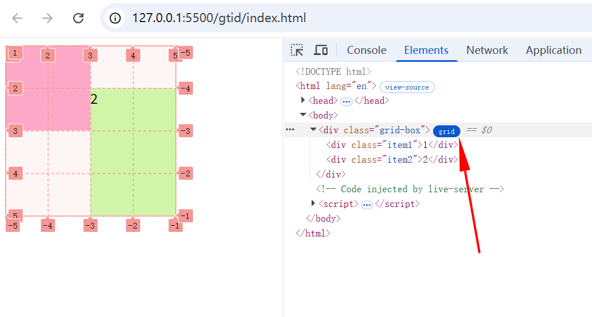Collapse the div grid-box node
Image resolution: width=592 pixels, height=317 pixels.
[x=313, y=129]
